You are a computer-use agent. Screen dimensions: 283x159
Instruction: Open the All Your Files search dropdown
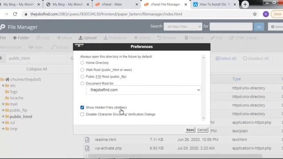coord(183,26)
